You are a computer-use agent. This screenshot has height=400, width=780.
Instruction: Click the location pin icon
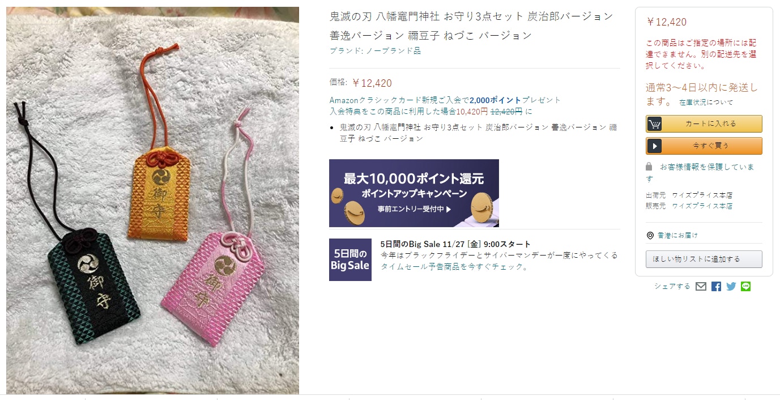(x=650, y=235)
